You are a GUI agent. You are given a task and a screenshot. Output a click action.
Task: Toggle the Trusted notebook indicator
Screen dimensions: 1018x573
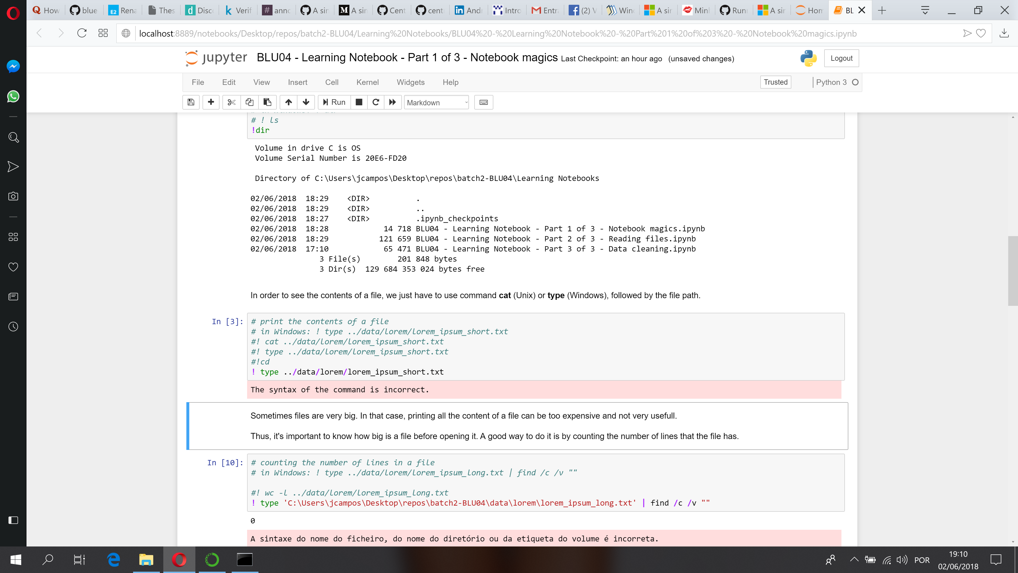(775, 82)
